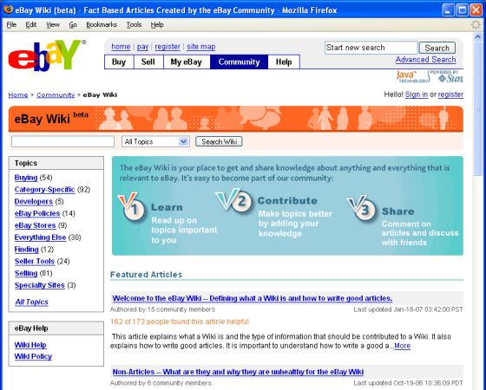Click the eBay logo

47,55
